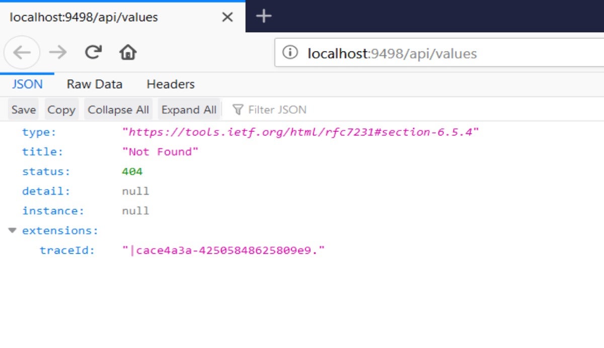Click the type key label

pos(39,132)
